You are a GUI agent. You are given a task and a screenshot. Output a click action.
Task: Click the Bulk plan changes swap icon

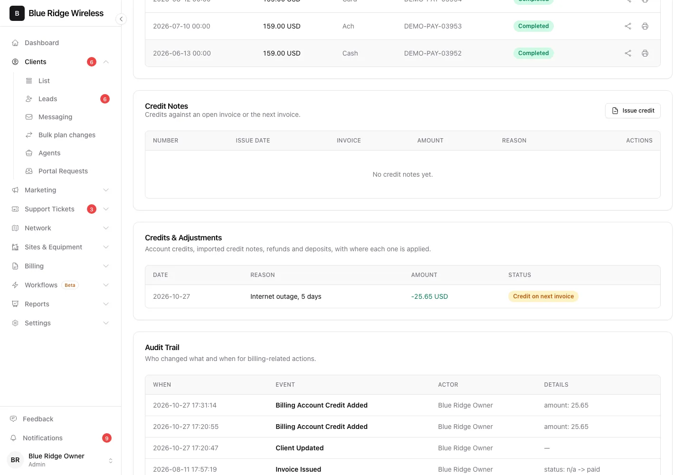pos(29,135)
